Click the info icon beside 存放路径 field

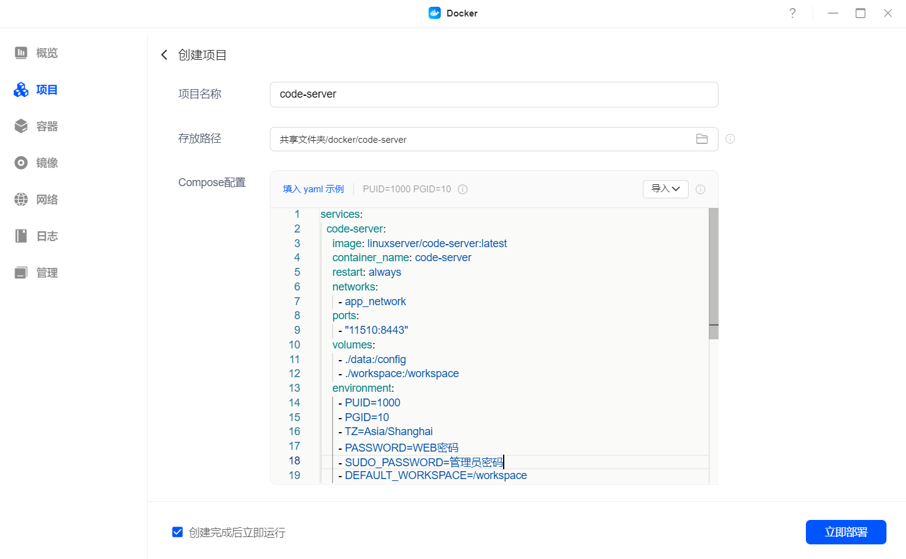coord(730,139)
